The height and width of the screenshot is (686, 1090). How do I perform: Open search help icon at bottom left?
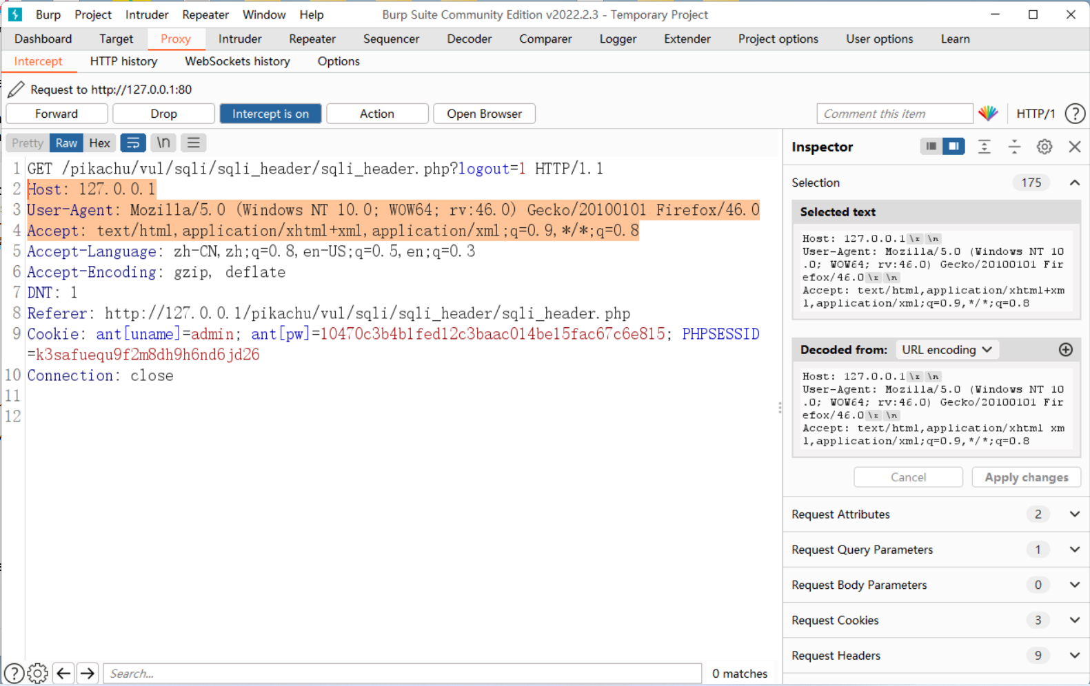tap(14, 673)
